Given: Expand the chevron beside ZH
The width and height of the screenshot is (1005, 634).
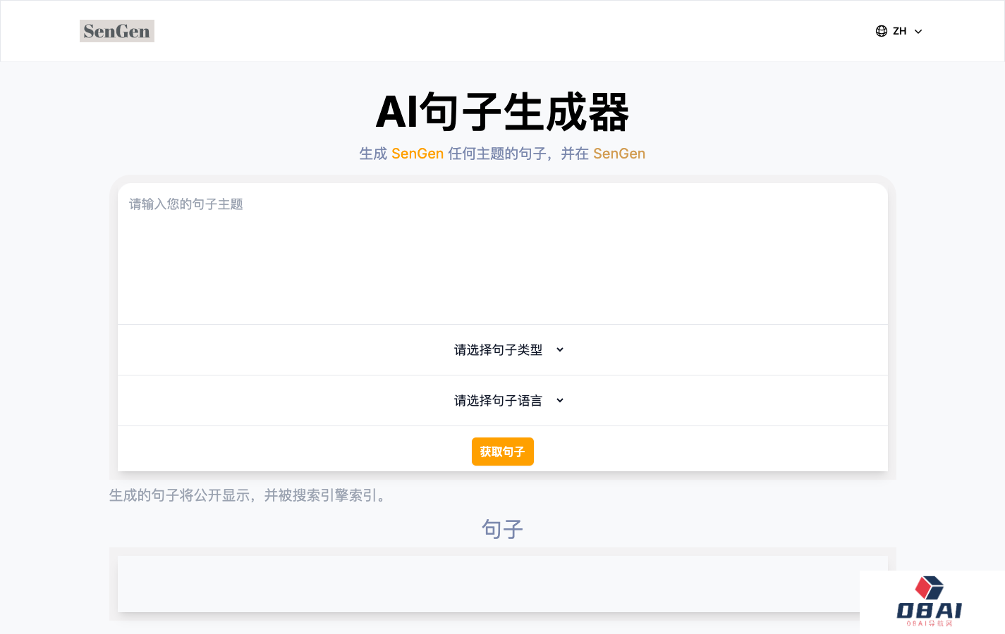Looking at the screenshot, I should (918, 32).
